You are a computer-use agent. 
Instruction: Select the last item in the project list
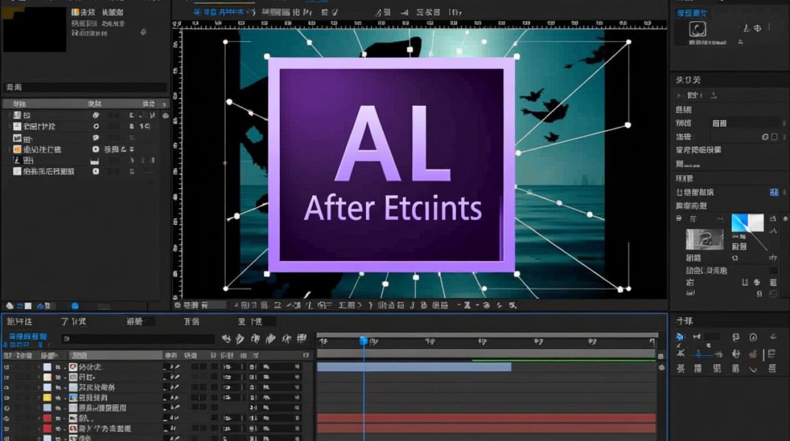click(85, 172)
